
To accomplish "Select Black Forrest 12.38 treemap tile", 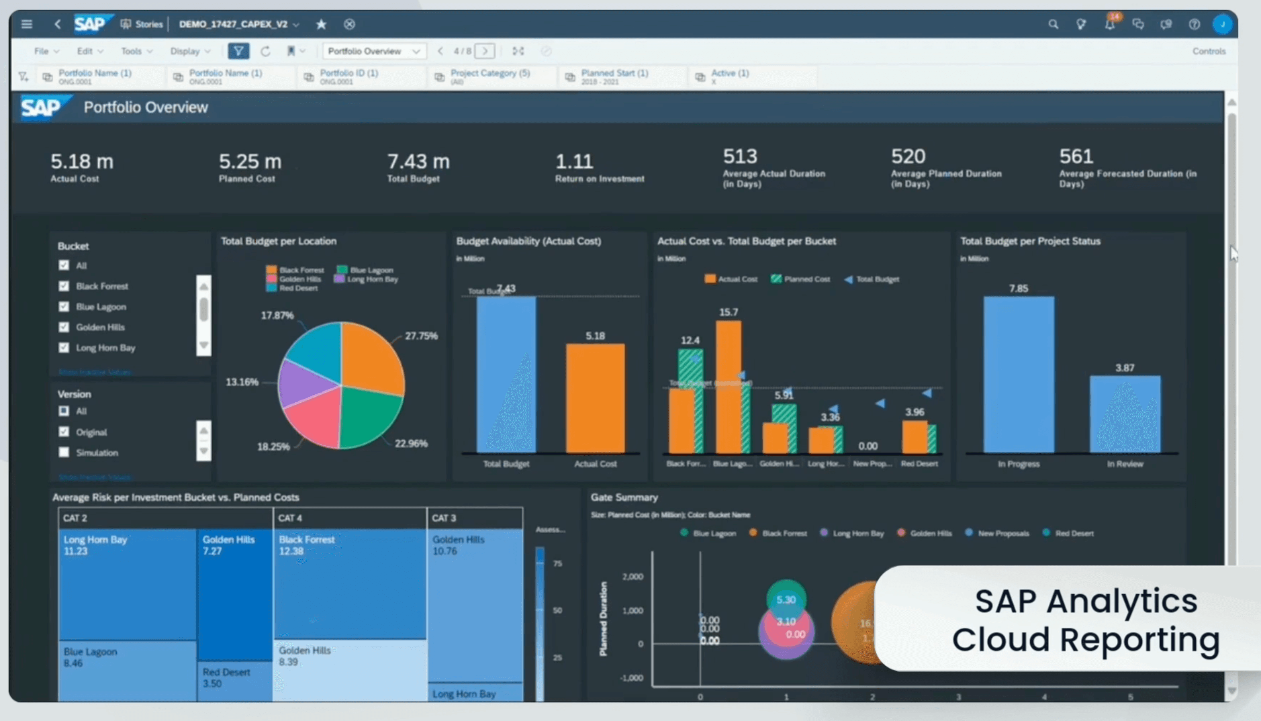I will click(350, 584).
